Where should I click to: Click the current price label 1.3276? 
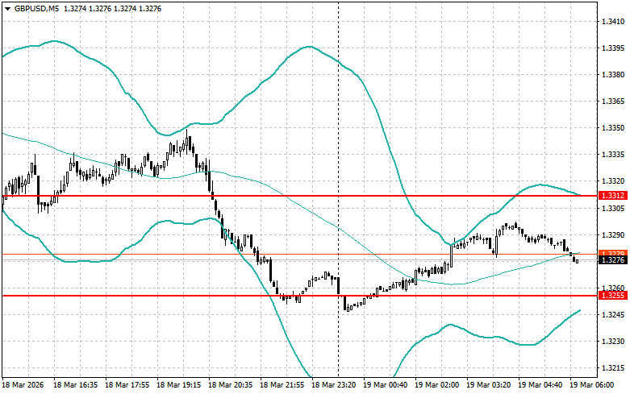(613, 260)
